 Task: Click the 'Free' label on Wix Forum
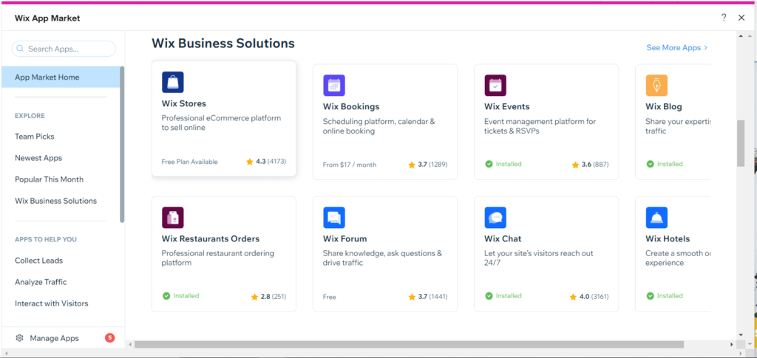(x=329, y=297)
